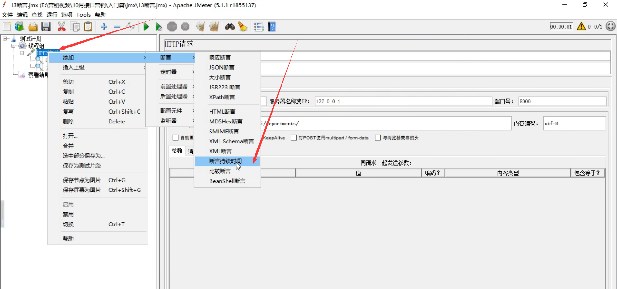Click the New test plan toolbar icon
The width and height of the screenshot is (617, 289).
coord(7,27)
